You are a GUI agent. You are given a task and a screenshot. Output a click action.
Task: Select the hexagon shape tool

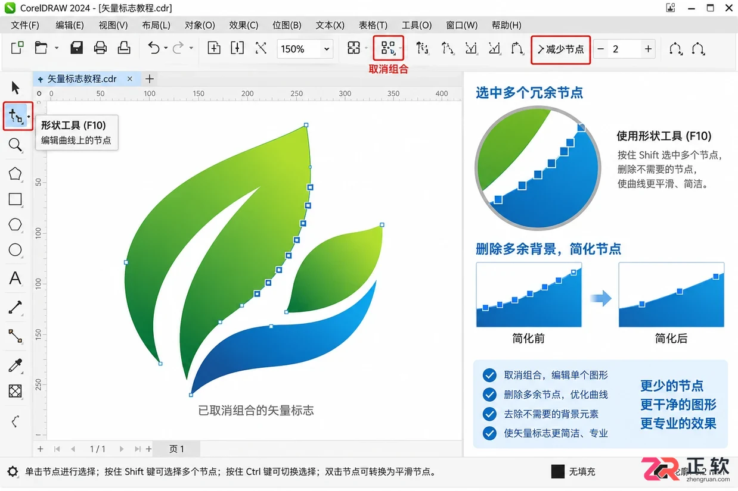click(15, 224)
